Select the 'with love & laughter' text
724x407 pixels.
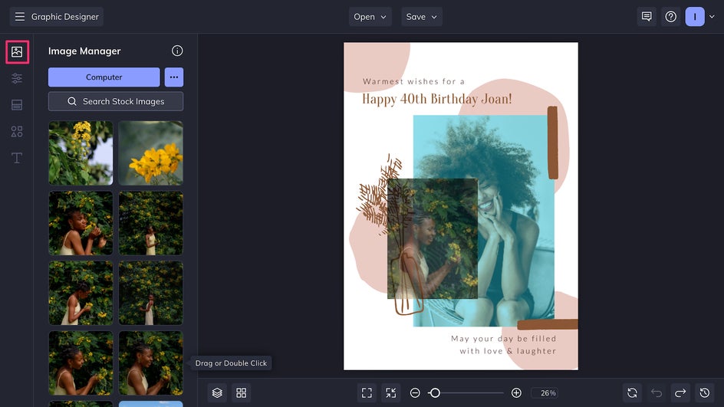click(x=508, y=351)
